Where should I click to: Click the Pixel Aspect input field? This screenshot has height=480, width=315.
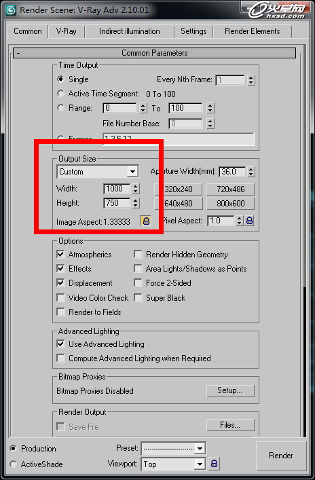[221, 221]
